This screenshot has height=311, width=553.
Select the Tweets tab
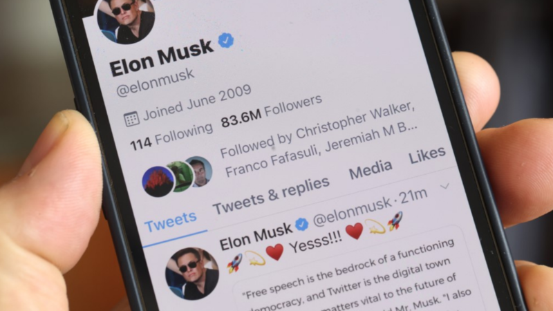[x=170, y=221]
